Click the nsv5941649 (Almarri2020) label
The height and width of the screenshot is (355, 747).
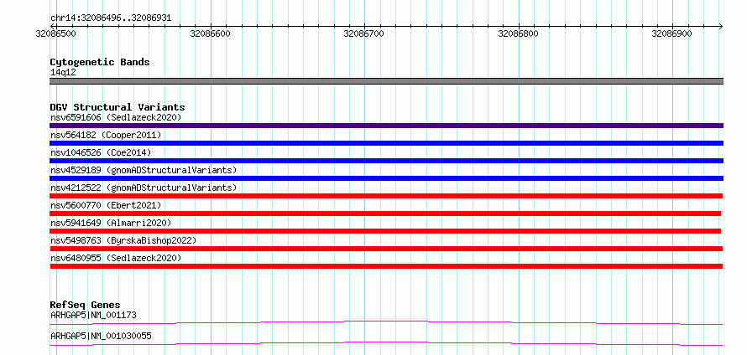click(x=111, y=223)
